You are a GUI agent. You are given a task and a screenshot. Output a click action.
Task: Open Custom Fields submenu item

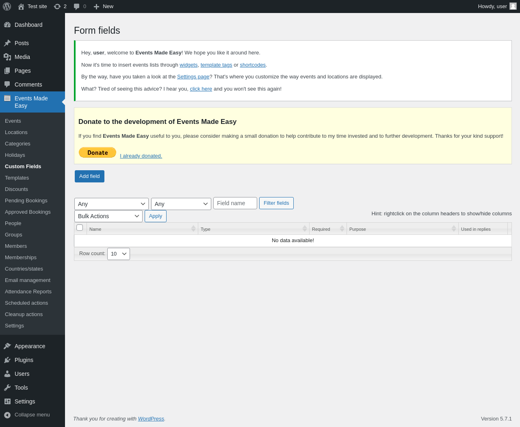pyautogui.click(x=23, y=167)
